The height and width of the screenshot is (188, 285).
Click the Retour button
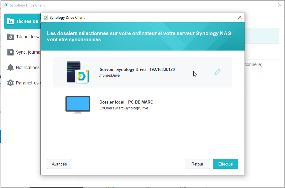point(197,164)
